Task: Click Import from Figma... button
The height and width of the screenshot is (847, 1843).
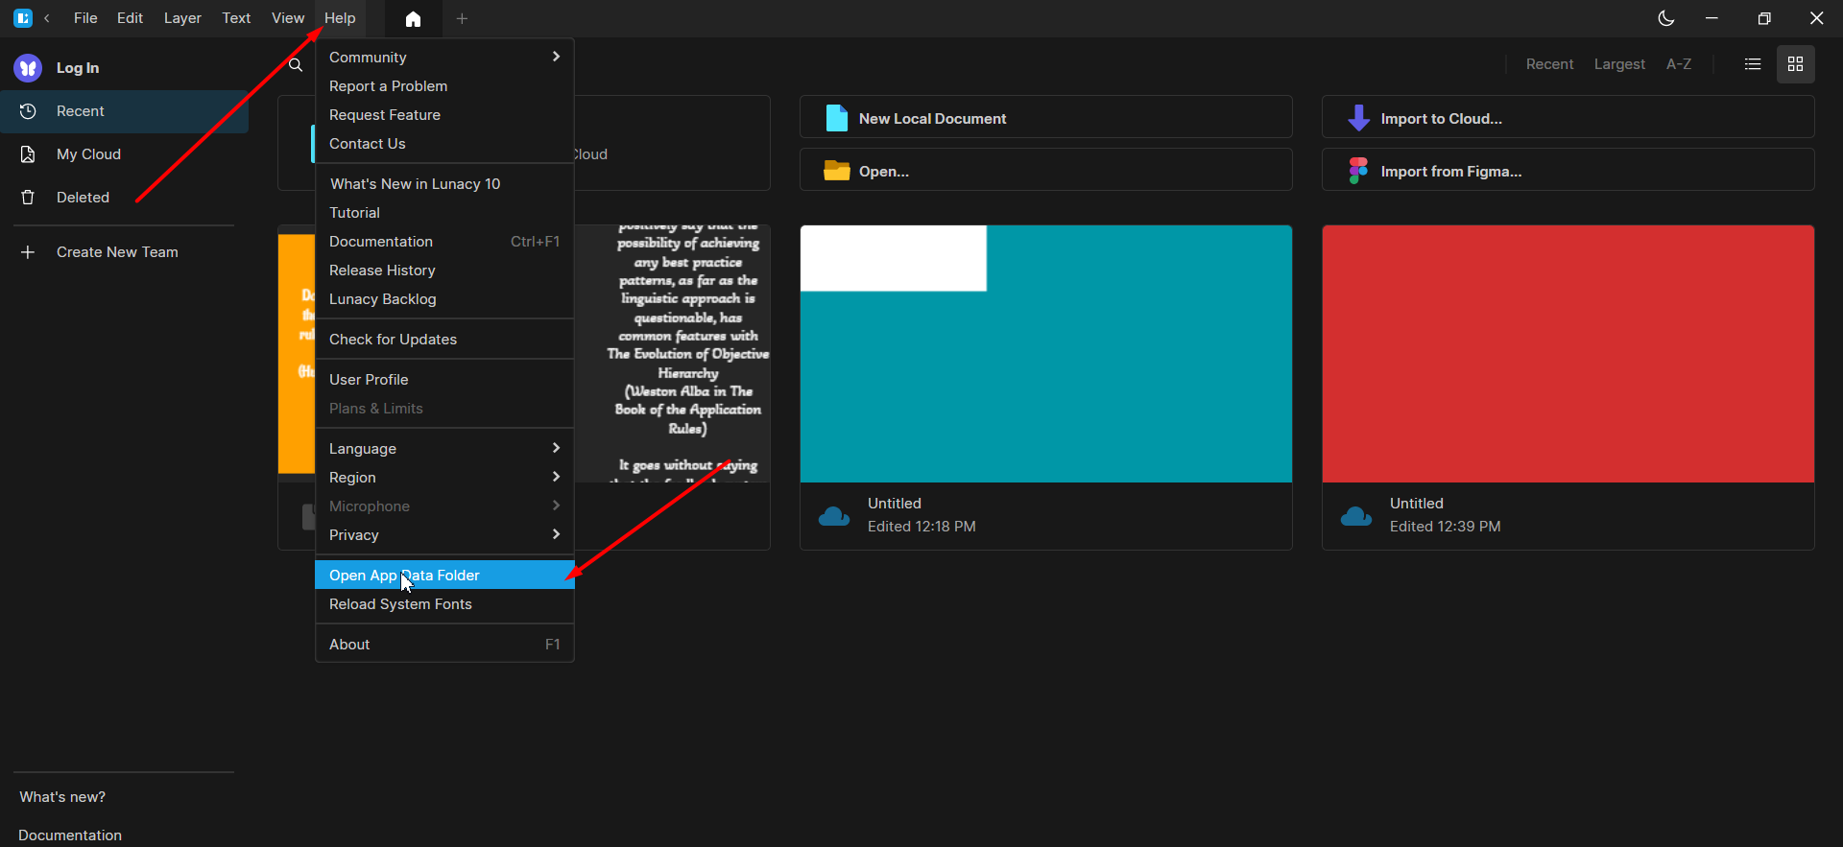Action: tap(1568, 170)
